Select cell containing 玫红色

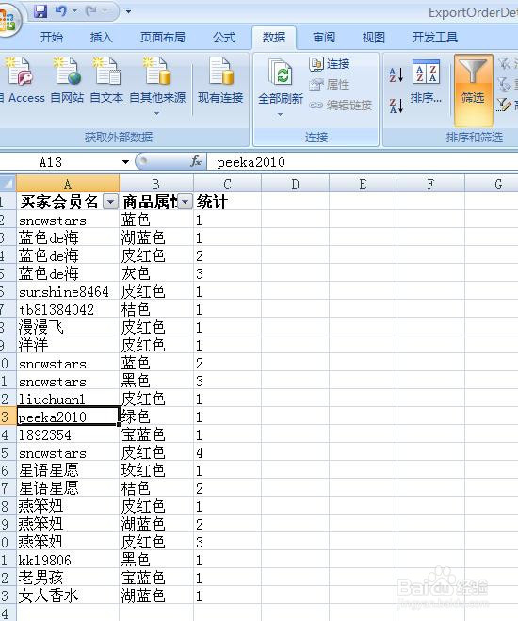156,470
